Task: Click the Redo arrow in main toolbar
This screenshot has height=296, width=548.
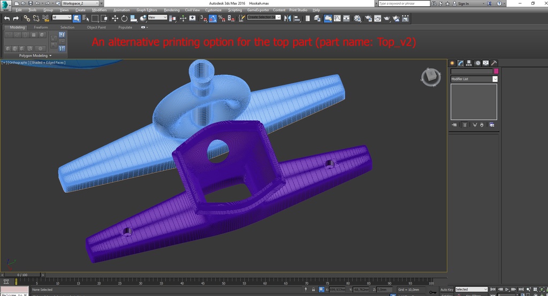Action: click(x=16, y=18)
